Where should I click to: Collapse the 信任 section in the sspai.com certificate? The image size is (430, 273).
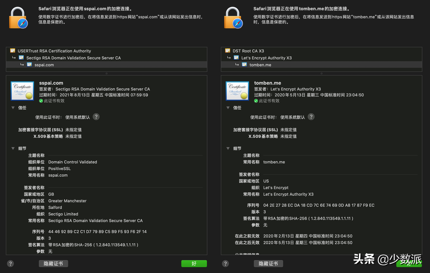(13, 108)
